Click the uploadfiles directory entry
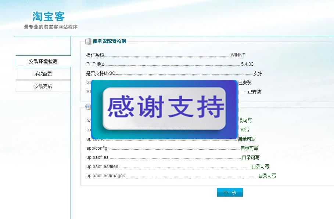 (97, 157)
